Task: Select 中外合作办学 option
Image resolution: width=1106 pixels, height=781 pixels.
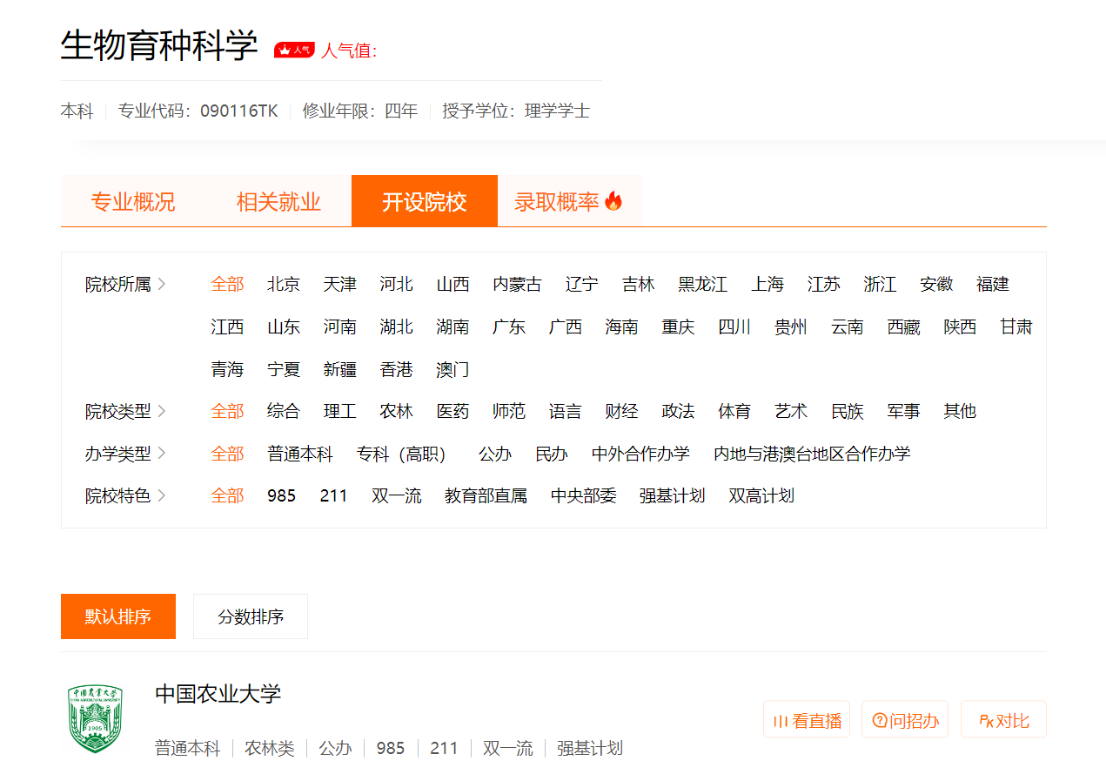Action: point(640,454)
